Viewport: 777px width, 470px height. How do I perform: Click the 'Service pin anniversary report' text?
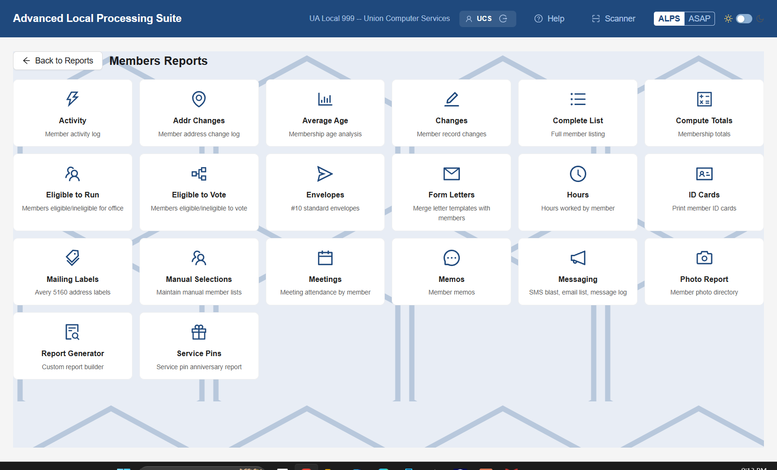tap(199, 367)
